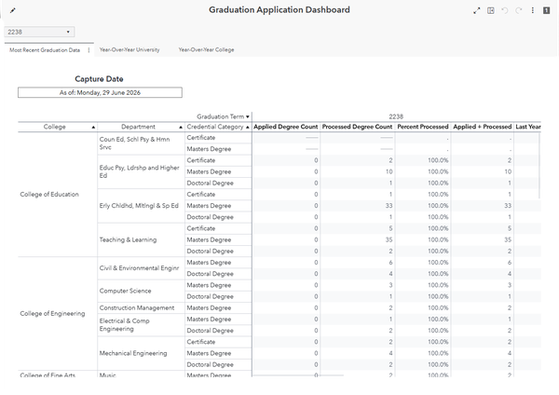This screenshot has height=395, width=559.
Task: Select College of Education row label
Action: [x=49, y=195]
